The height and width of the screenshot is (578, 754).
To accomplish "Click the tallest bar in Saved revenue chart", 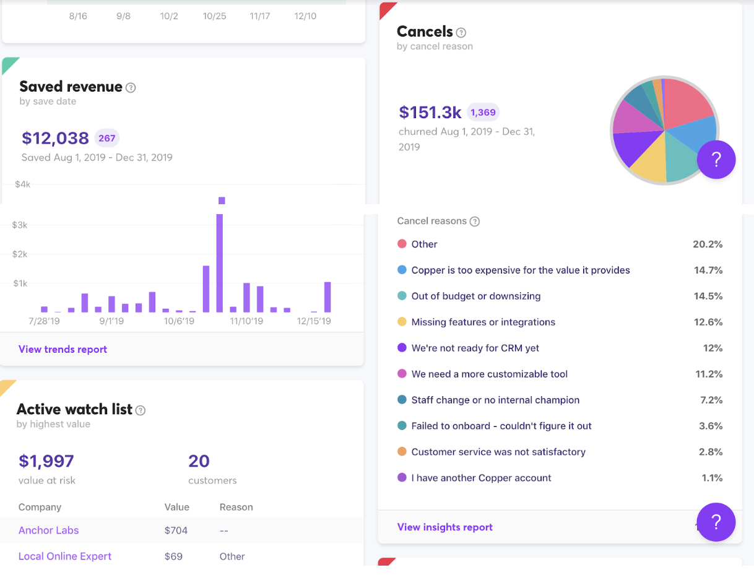I will (220, 260).
